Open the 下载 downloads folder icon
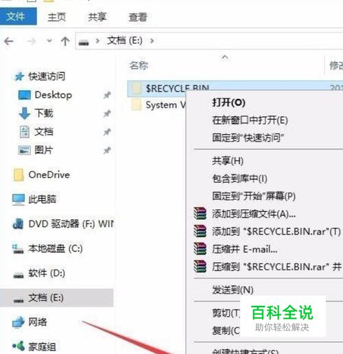This screenshot has height=354, width=343. [24, 113]
